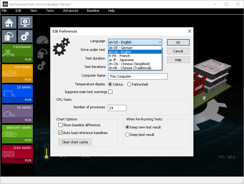Run the Memory Mark test tile
Image resolution: width=244 pixels, height=184 pixels.
[17, 134]
